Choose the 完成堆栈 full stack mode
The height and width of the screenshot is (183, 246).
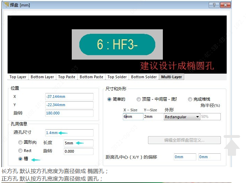190,99
